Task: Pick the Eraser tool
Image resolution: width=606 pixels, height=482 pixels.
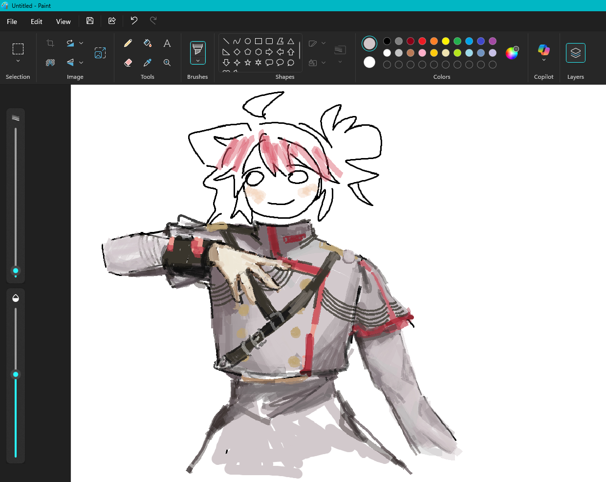Action: (128, 63)
